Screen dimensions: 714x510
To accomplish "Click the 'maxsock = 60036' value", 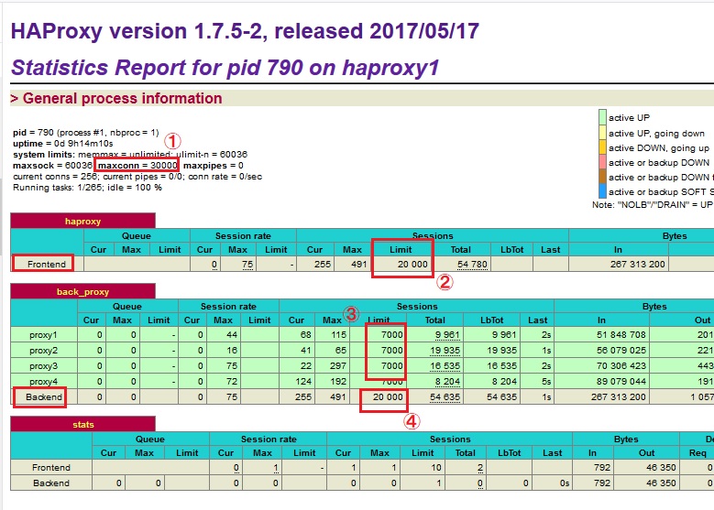I will [x=52, y=165].
